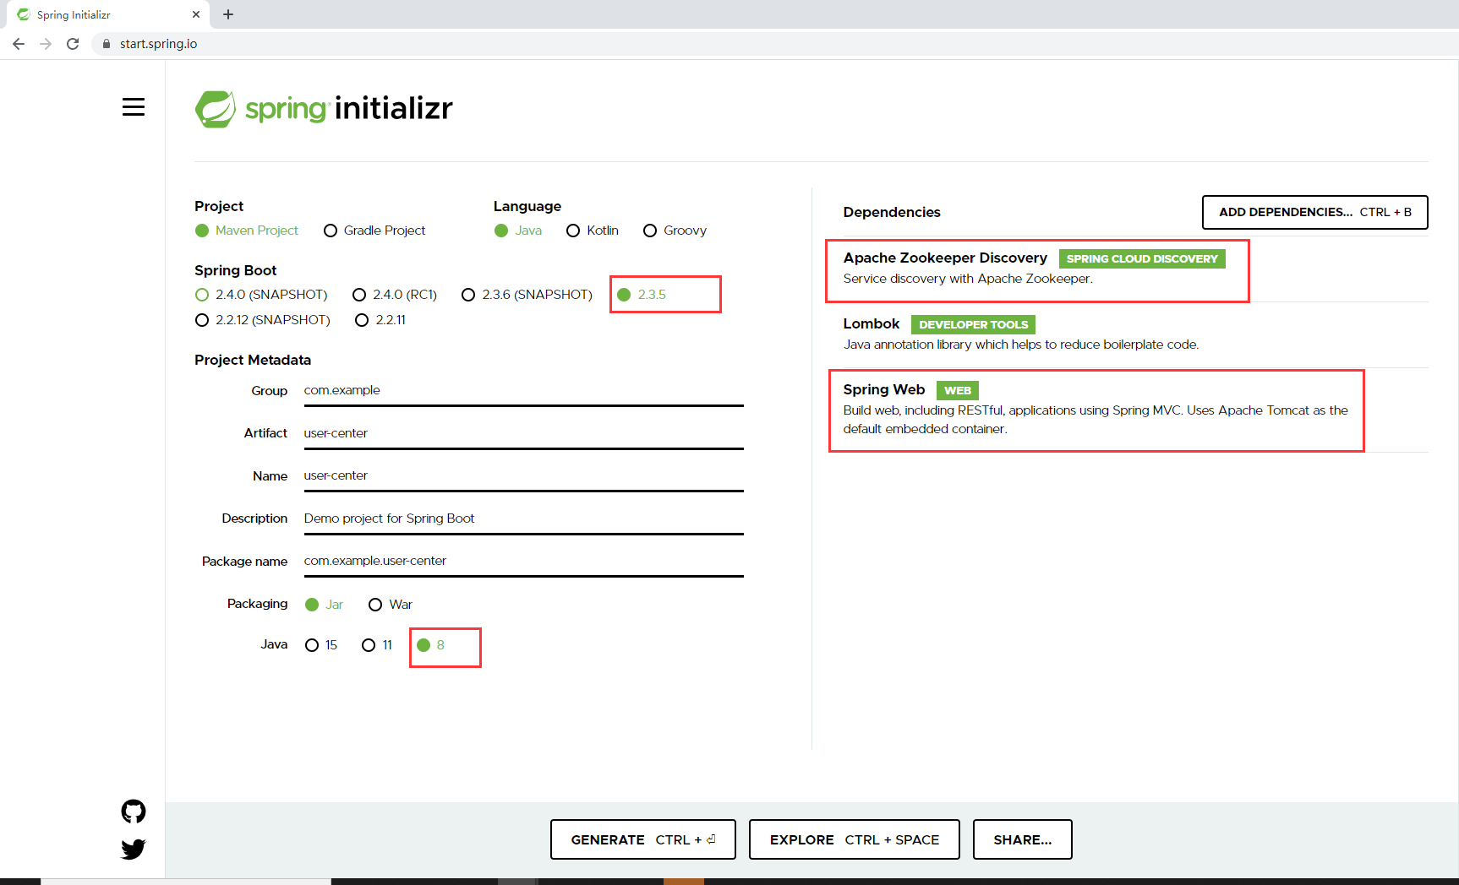Edit the Artifact field
The width and height of the screenshot is (1459, 885).
[x=523, y=434]
